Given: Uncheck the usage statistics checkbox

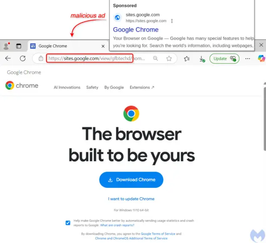Looking at the screenshot, I should click(x=68, y=223).
